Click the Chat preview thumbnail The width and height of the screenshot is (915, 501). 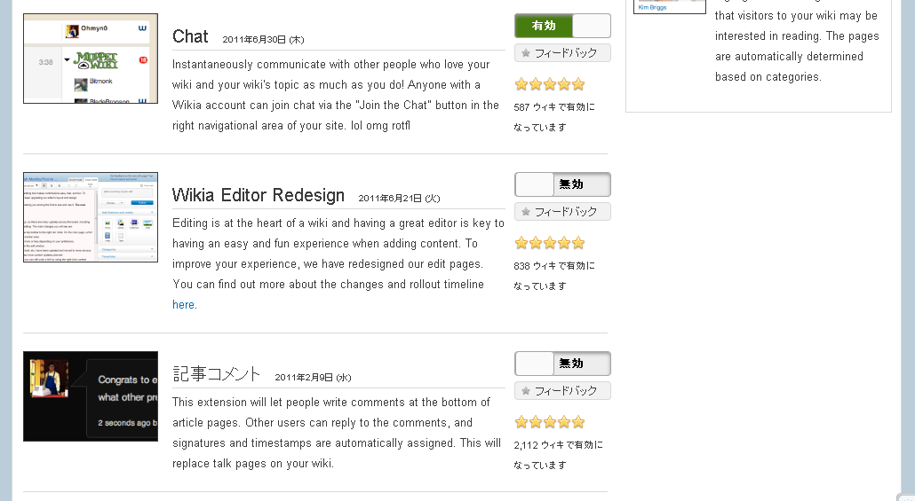pyautogui.click(x=91, y=59)
